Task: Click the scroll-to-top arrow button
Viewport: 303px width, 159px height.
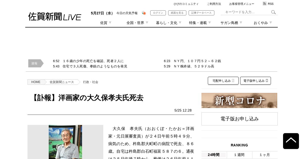Action: pyautogui.click(x=291, y=141)
